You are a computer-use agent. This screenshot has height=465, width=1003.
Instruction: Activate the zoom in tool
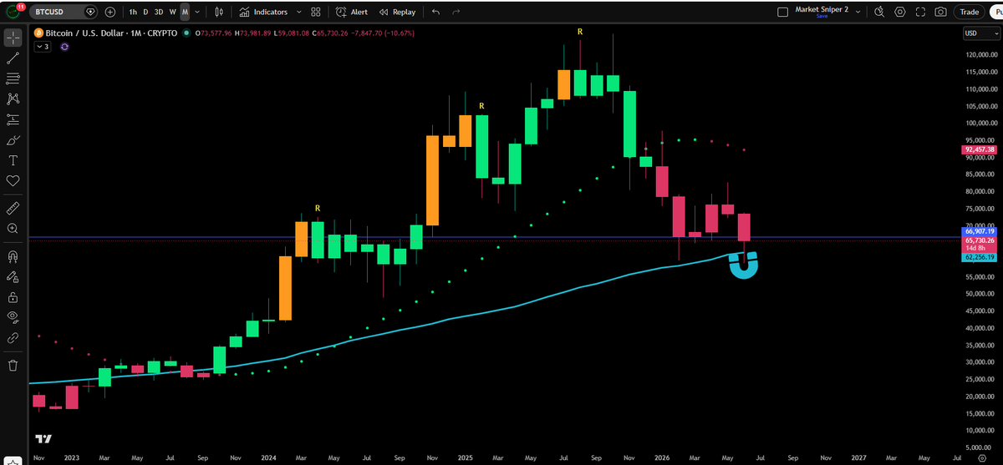(x=13, y=228)
